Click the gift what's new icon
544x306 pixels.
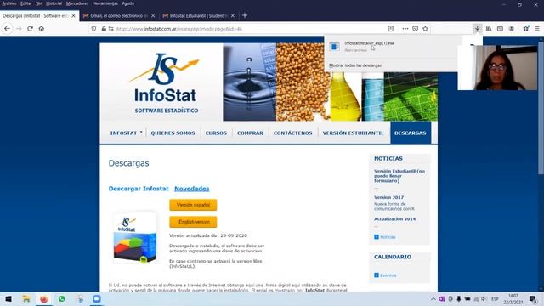[x=526, y=29]
